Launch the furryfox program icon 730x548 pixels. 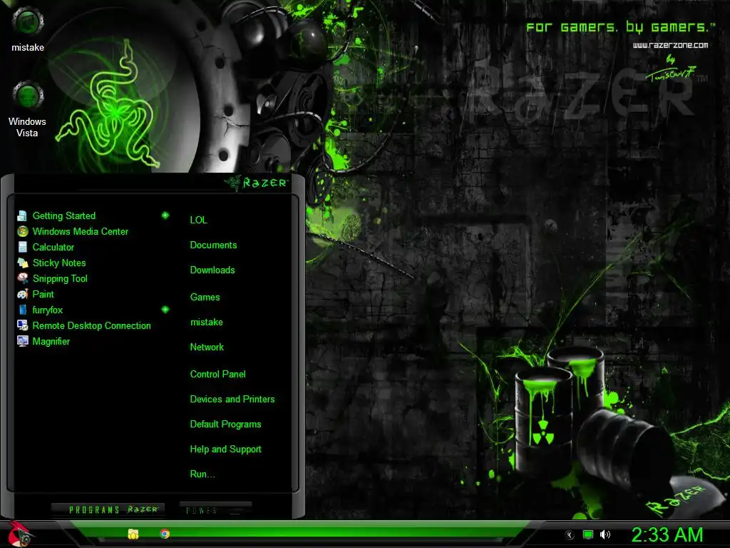22,310
